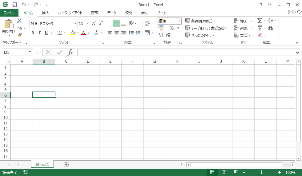Click the Insert Function fx icon

point(70,52)
